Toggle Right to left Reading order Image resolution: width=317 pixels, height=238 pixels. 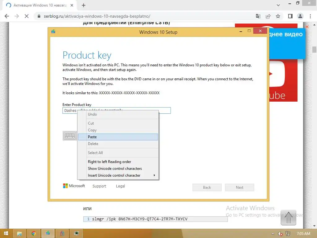[118, 162]
